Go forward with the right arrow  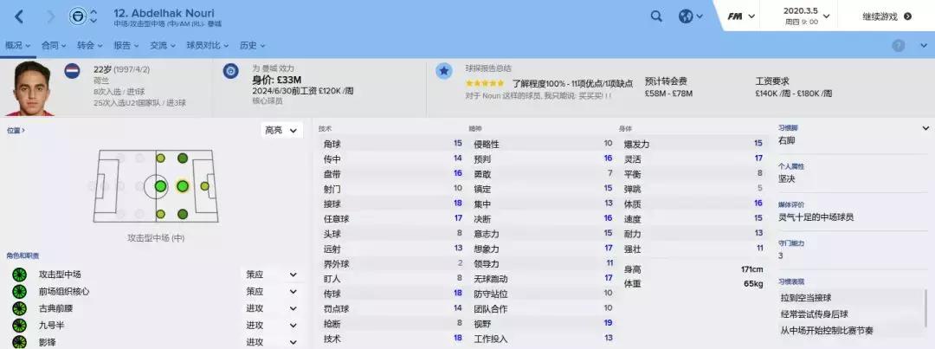pyautogui.click(x=50, y=16)
